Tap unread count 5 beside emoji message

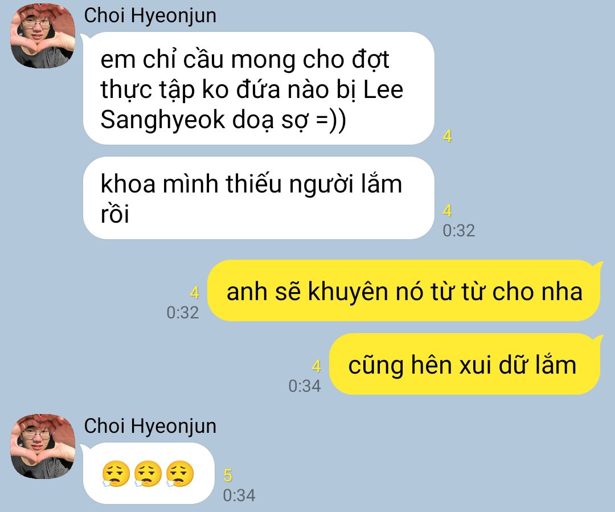[x=228, y=476]
